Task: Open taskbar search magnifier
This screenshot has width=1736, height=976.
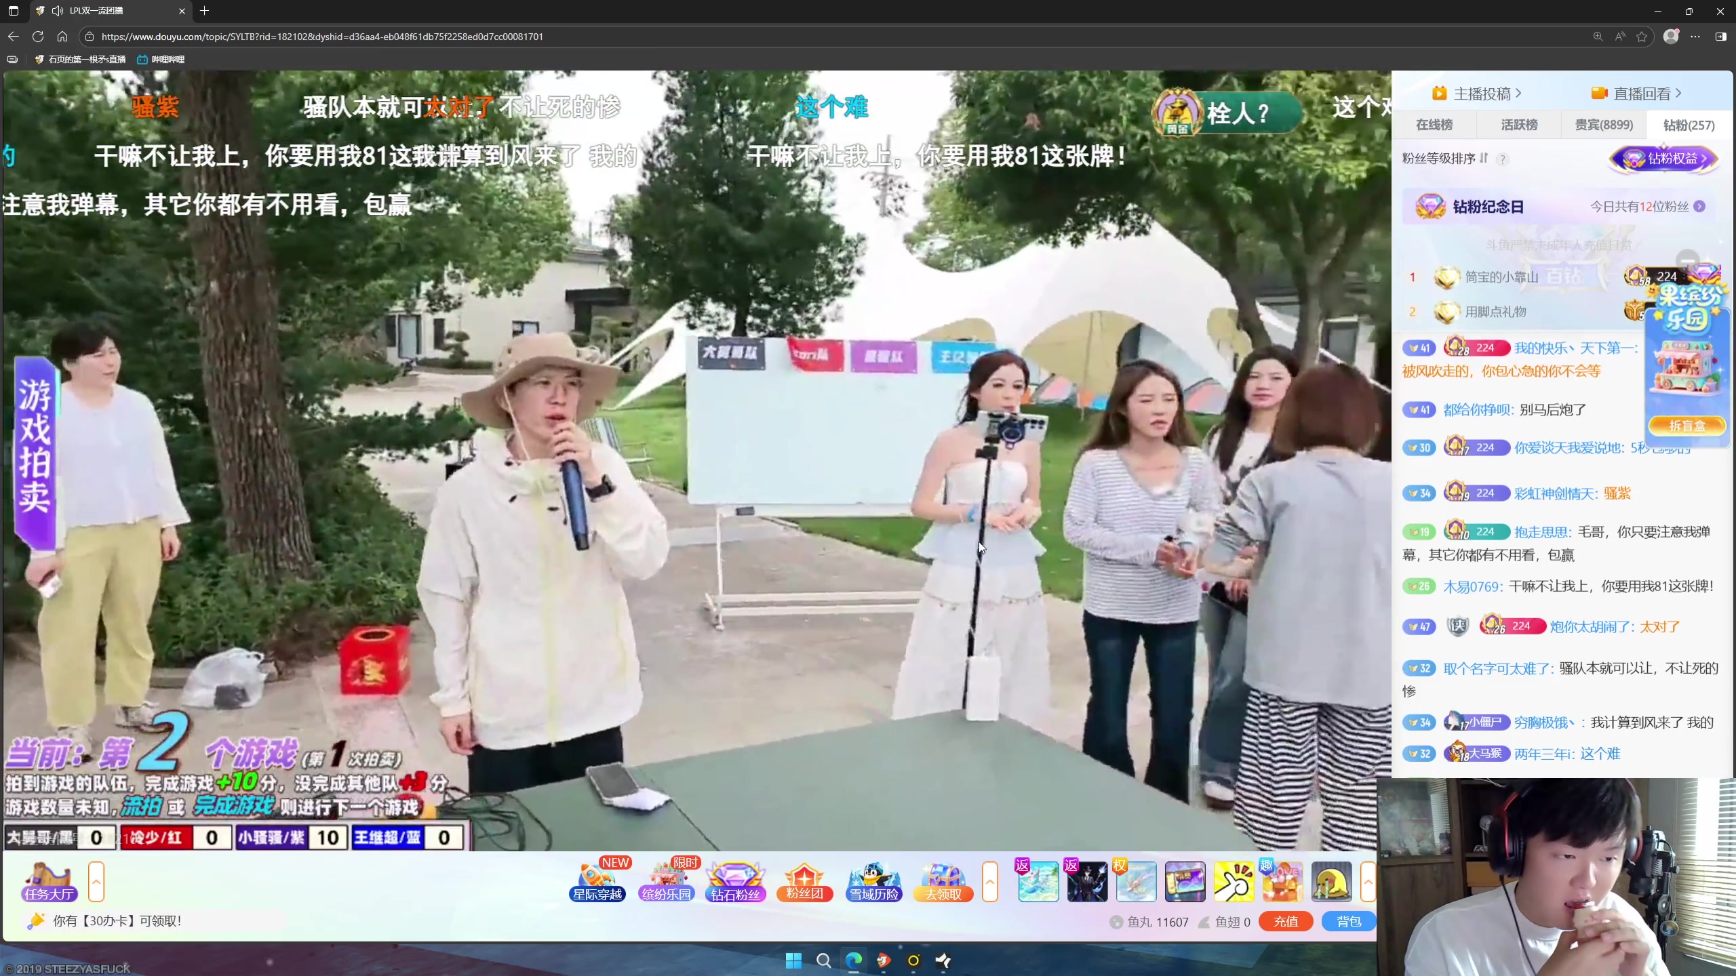Action: [x=823, y=960]
